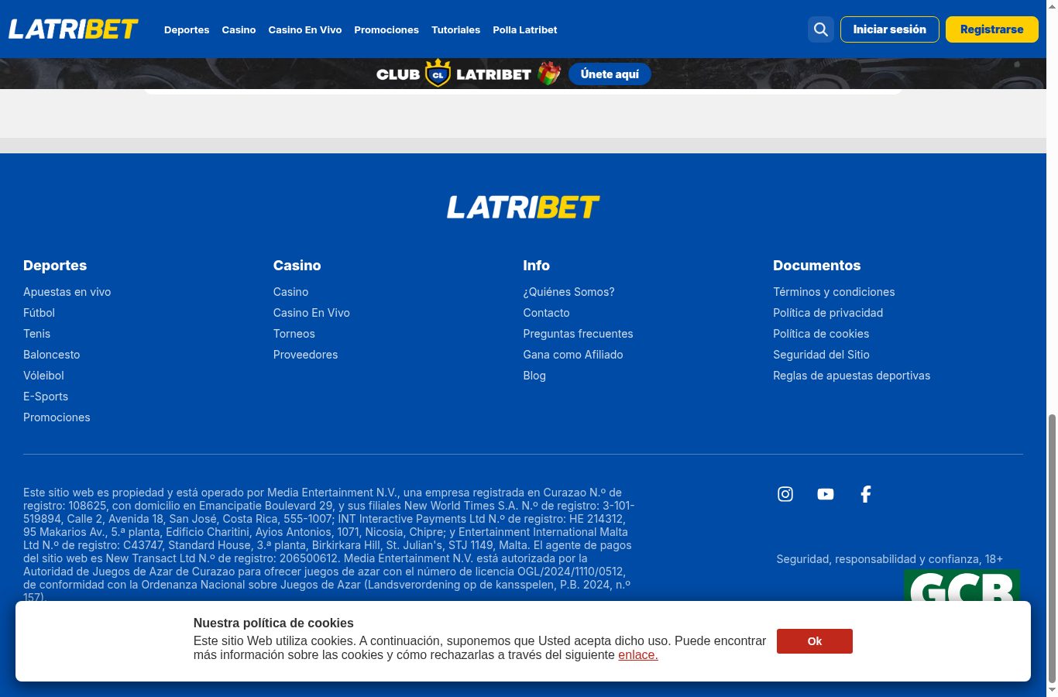Open Torneos footer link

click(294, 334)
